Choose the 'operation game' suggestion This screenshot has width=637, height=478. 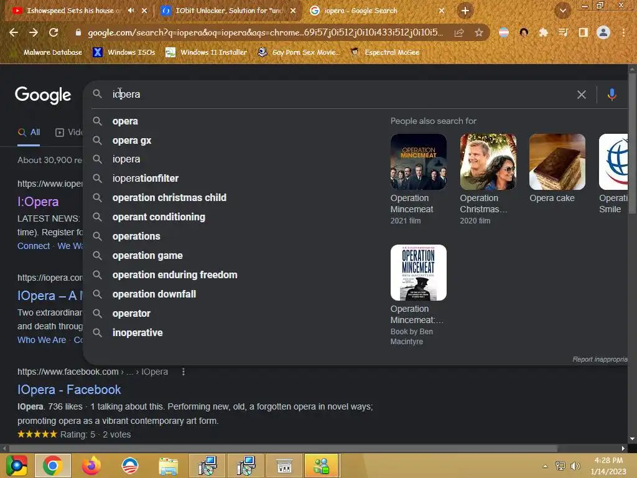click(x=147, y=256)
